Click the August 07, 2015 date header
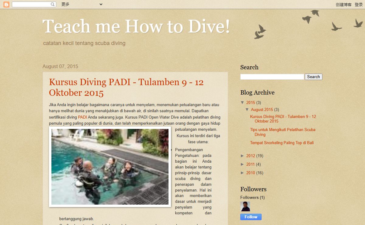The height and width of the screenshot is (225, 365). coord(60,66)
